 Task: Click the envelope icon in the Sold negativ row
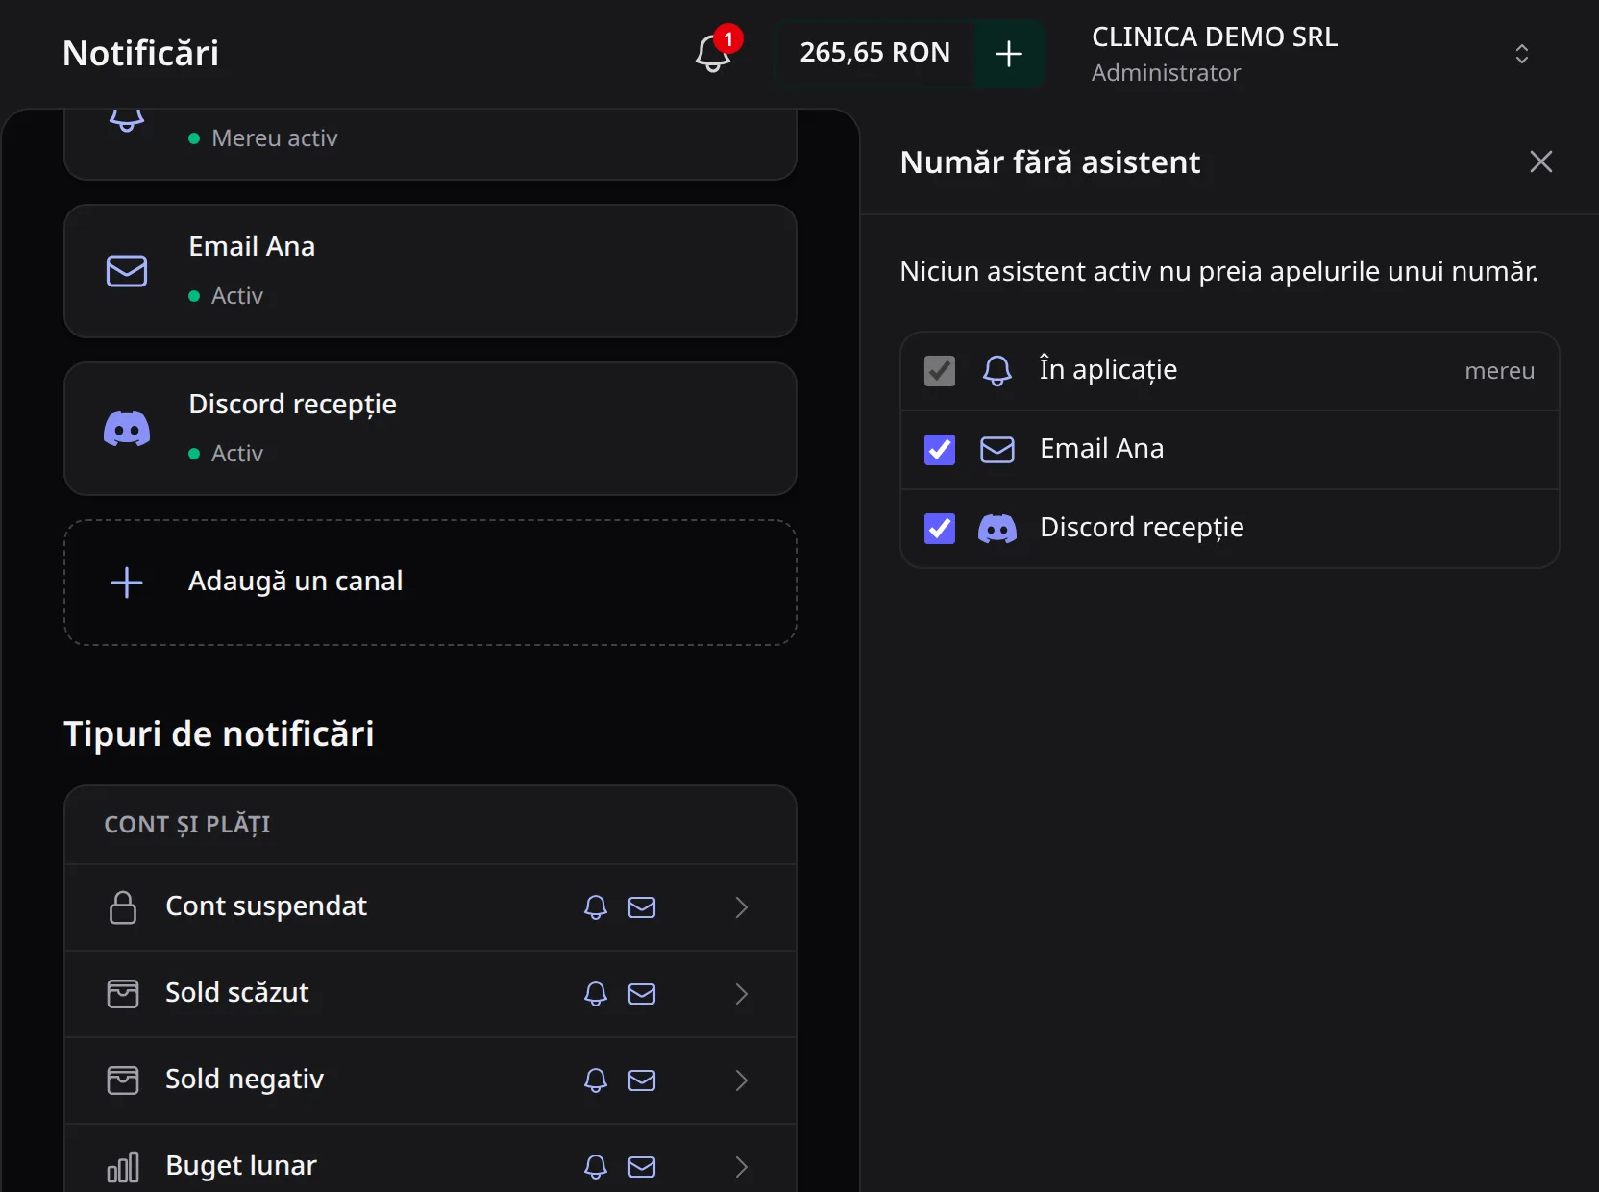pos(642,1080)
